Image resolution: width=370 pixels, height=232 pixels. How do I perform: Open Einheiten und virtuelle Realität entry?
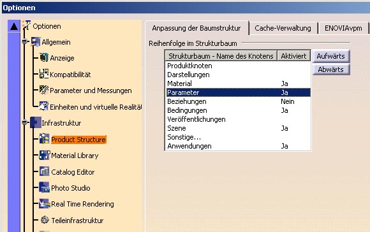point(96,107)
